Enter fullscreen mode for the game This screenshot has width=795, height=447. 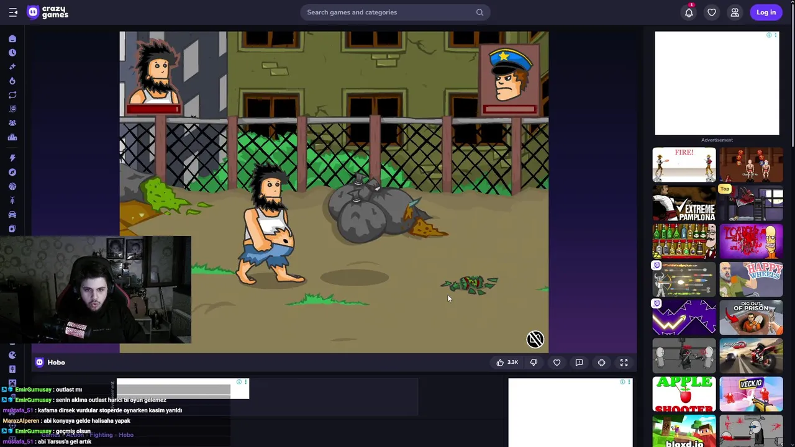tap(624, 363)
